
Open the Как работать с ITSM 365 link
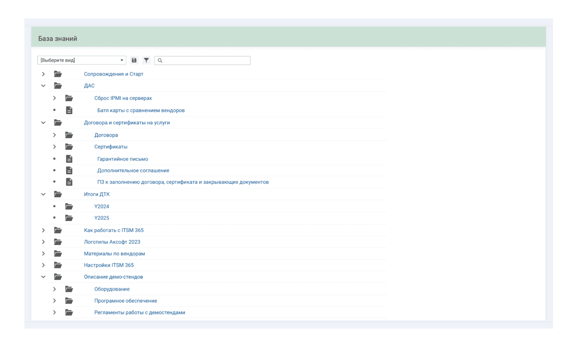[x=114, y=230]
